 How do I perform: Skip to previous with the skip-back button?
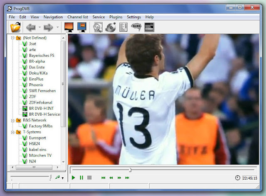point(103,178)
